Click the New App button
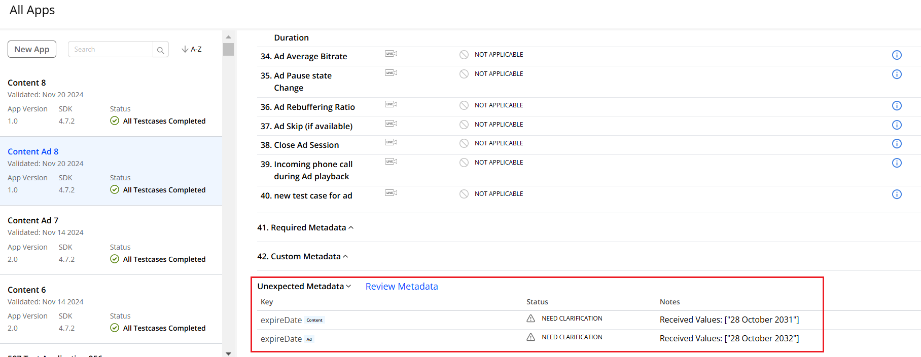This screenshot has height=357, width=921. coord(32,49)
